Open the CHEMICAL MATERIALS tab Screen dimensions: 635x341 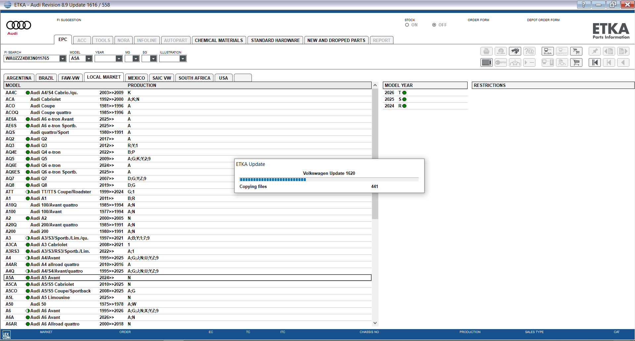tap(219, 40)
